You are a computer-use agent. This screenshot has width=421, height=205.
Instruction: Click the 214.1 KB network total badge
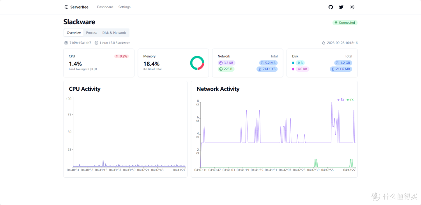267,69
